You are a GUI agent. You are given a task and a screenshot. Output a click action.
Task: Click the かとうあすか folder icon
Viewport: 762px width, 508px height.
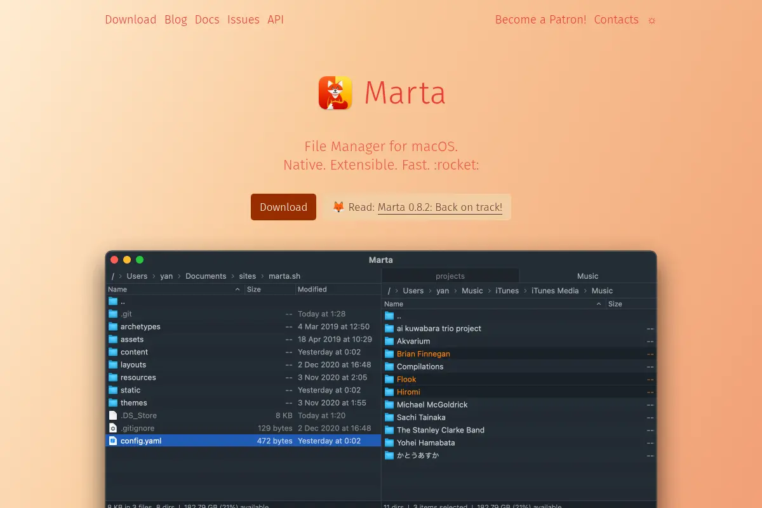point(389,455)
